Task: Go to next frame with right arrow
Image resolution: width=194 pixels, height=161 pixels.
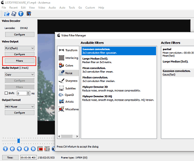Action: (x=19, y=149)
